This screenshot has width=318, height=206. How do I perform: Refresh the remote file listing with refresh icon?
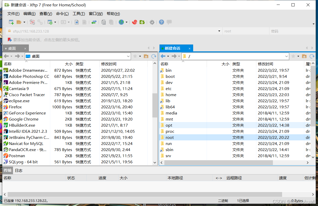click(312, 56)
